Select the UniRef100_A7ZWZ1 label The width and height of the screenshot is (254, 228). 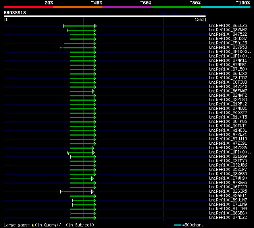(x=228, y=135)
